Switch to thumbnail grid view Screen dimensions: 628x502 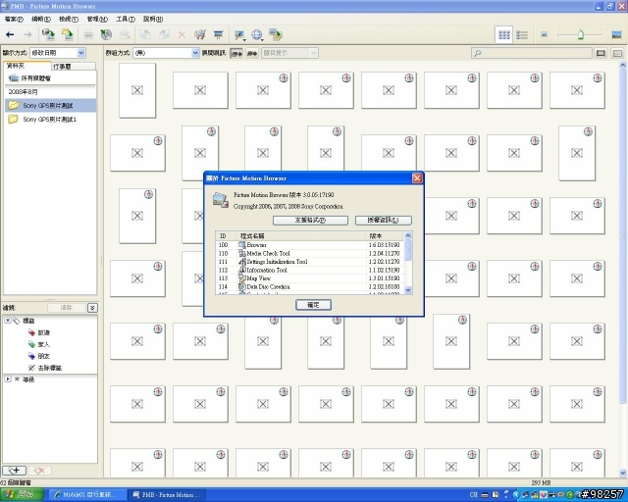point(503,35)
